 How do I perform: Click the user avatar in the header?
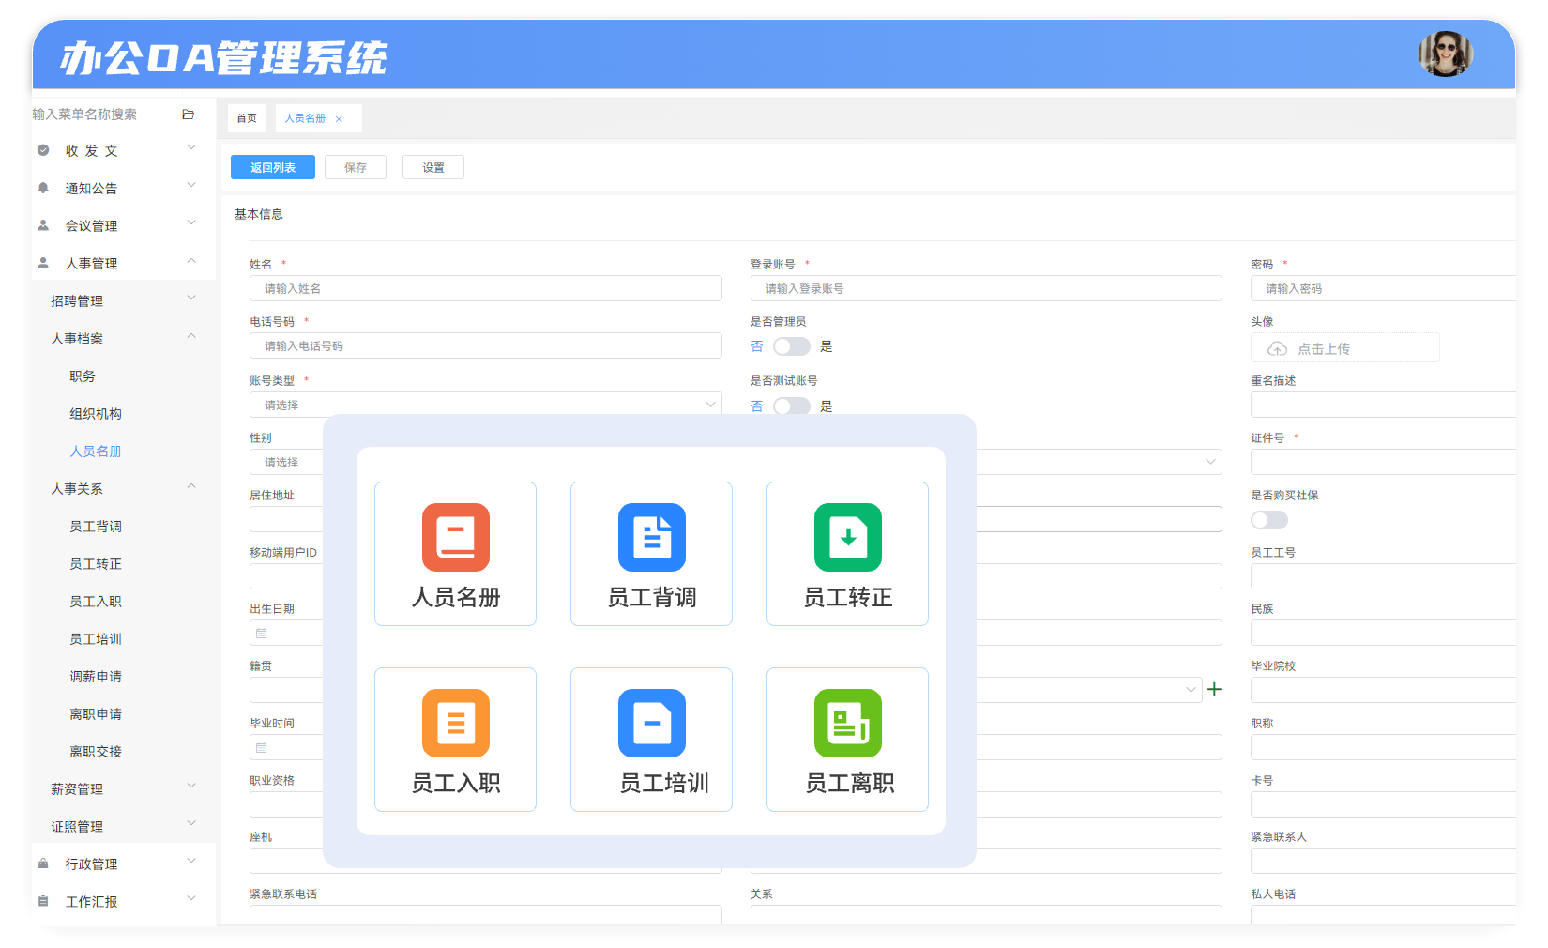click(1445, 54)
